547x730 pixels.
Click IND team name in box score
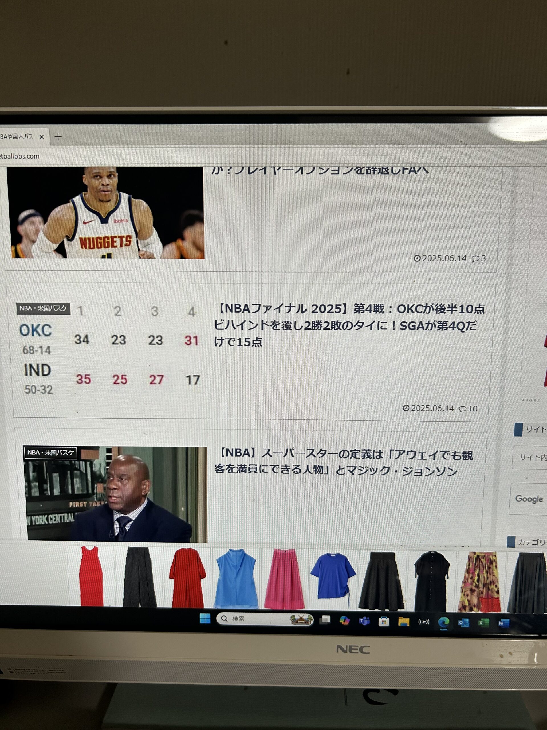pyautogui.click(x=38, y=370)
